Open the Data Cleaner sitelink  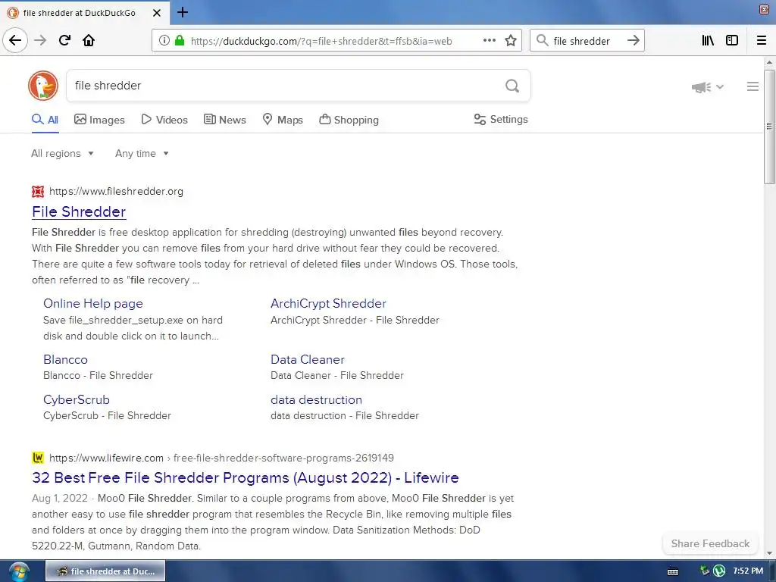pos(308,359)
